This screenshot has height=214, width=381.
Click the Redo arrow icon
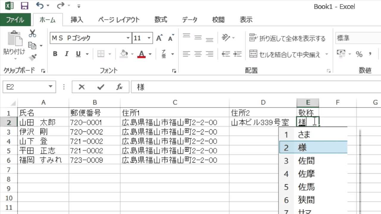[60, 6]
